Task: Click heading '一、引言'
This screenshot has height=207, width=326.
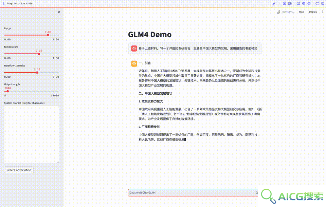Action: tap(145, 63)
